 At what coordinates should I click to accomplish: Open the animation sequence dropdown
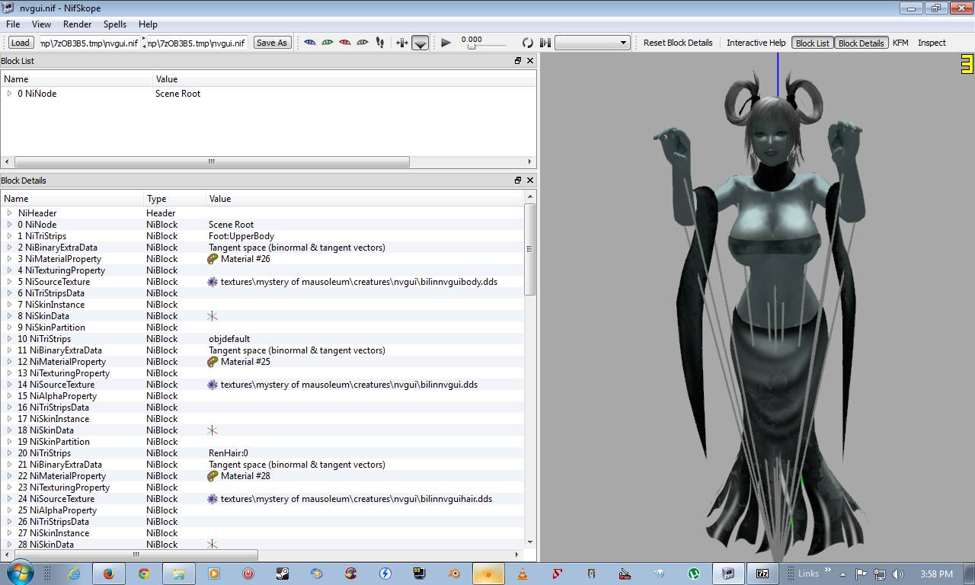pyautogui.click(x=592, y=43)
